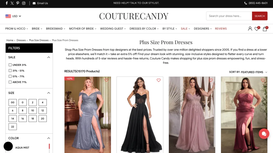This screenshot has width=273, height=153.
Task: Open the DESIGNERS navigation menu
Action: tap(203, 29)
